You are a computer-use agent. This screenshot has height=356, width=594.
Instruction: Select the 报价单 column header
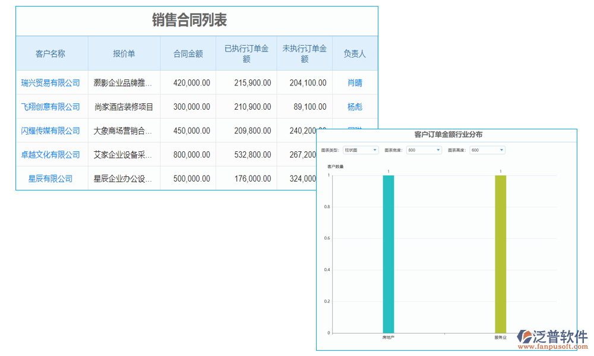(x=124, y=53)
